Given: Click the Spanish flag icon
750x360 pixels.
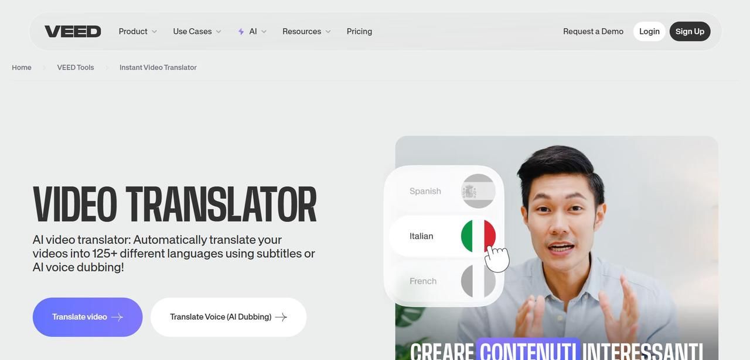Looking at the screenshot, I should [478, 191].
